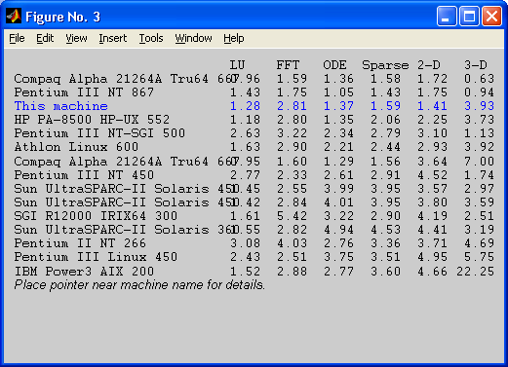
Task: Click the 3.08 LU value in Pentium II row
Action: [x=245, y=243]
